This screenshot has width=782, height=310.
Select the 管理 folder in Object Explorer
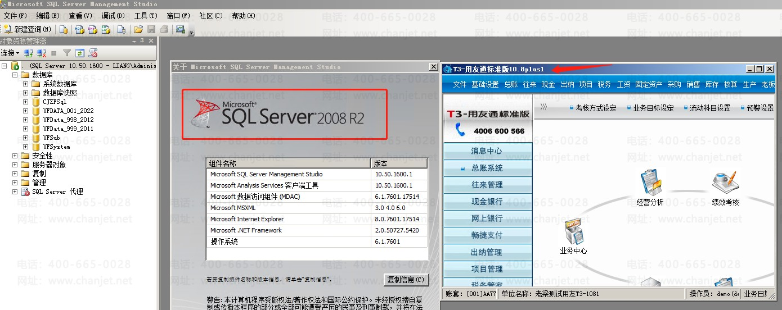coord(39,183)
